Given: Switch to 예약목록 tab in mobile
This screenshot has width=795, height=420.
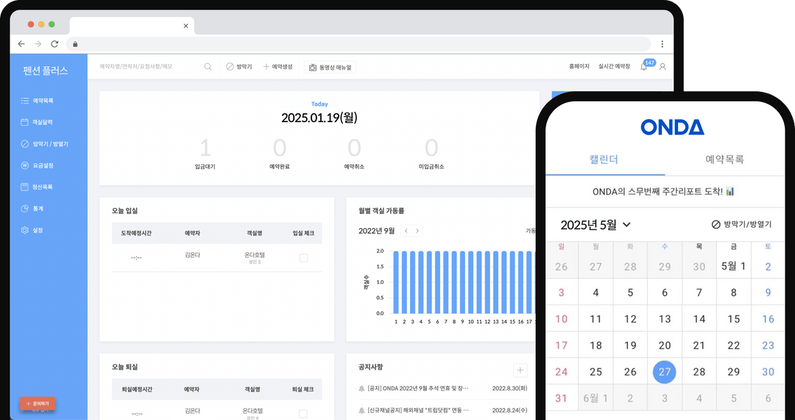Looking at the screenshot, I should (x=724, y=159).
